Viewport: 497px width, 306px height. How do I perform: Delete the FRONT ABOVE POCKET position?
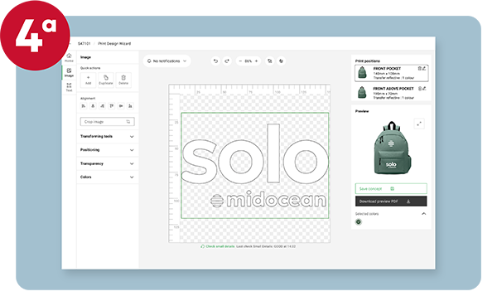click(x=420, y=89)
